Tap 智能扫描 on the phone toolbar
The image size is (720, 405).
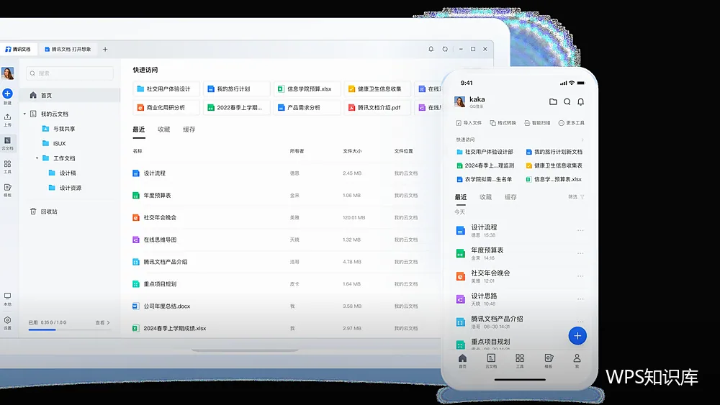[537, 123]
